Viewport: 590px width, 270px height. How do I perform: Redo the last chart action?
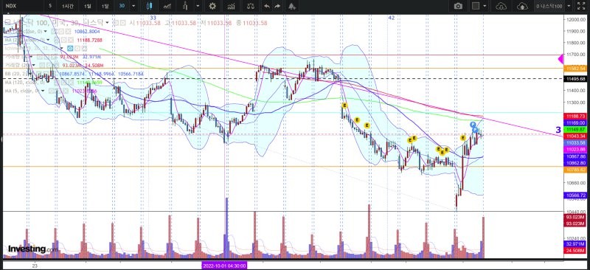point(278,6)
